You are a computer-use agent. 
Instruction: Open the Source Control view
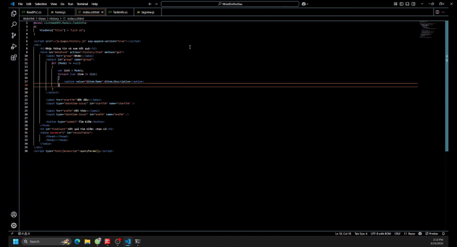(14, 35)
